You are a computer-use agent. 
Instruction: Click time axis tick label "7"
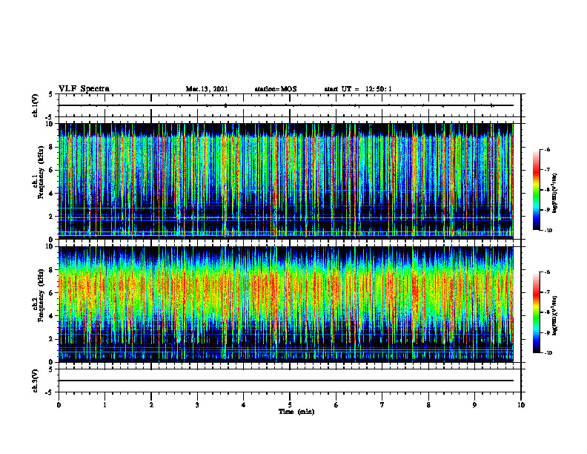382,405
